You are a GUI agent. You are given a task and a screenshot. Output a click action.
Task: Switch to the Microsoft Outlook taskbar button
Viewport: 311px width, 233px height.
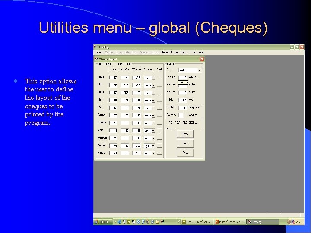(197, 222)
